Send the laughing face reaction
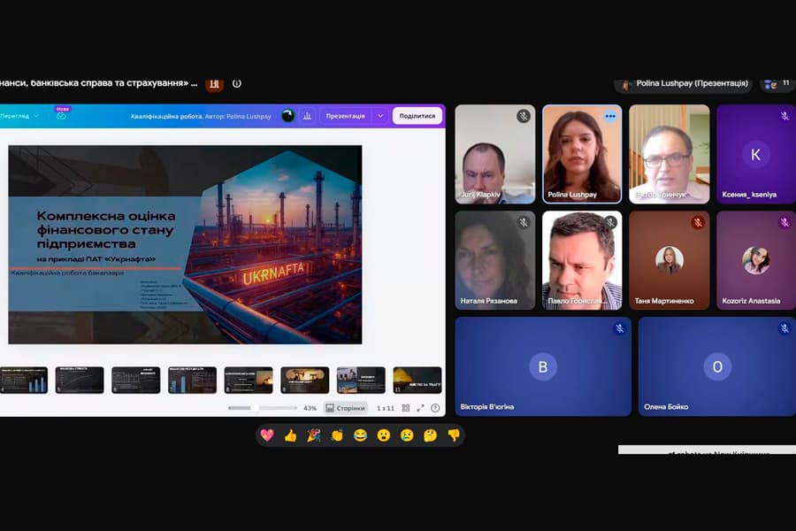796x531 pixels. pos(361,435)
